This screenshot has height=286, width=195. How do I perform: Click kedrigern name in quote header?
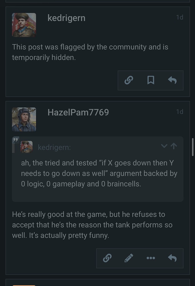(x=54, y=147)
